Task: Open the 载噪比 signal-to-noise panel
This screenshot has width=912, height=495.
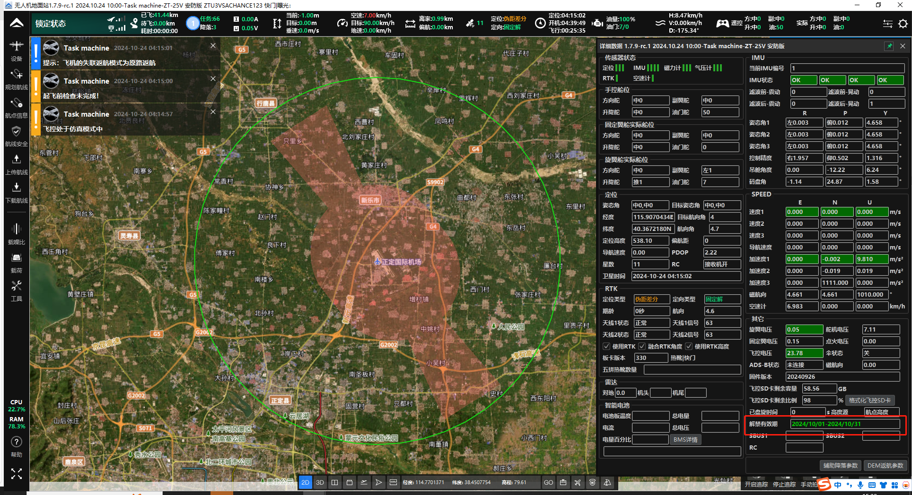Action: pos(17,234)
